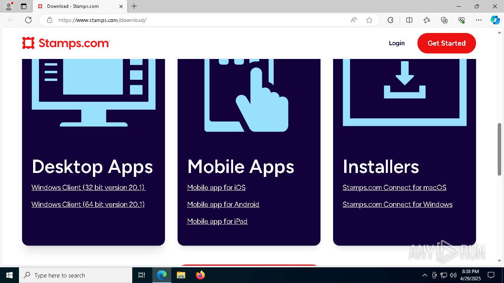Open Mobile app for iOS link
504x283 pixels.
[217, 187]
